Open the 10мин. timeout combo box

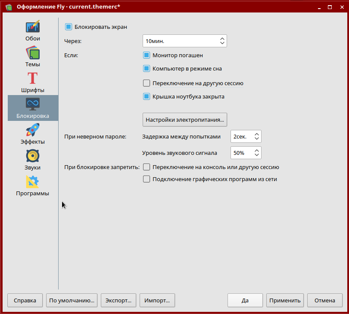point(184,41)
